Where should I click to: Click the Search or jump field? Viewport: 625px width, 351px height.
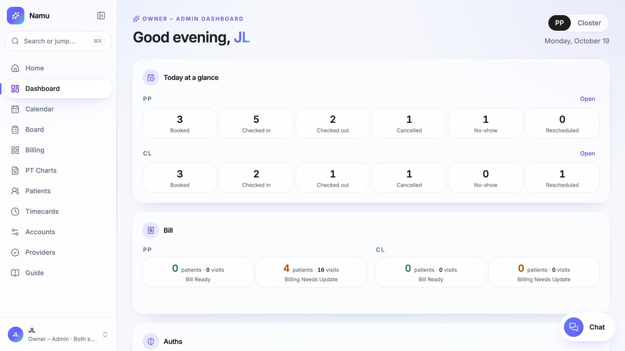58,41
